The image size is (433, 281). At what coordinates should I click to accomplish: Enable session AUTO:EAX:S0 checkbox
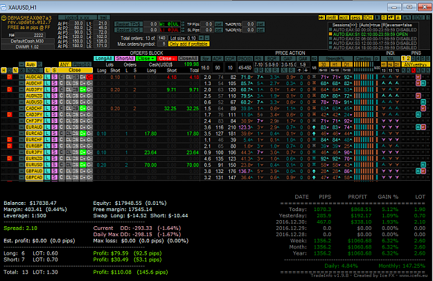tap(330, 30)
